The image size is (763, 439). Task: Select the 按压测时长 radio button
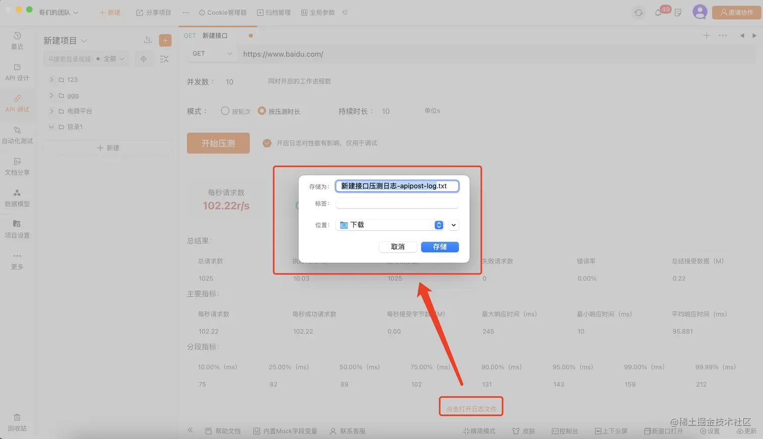(261, 111)
